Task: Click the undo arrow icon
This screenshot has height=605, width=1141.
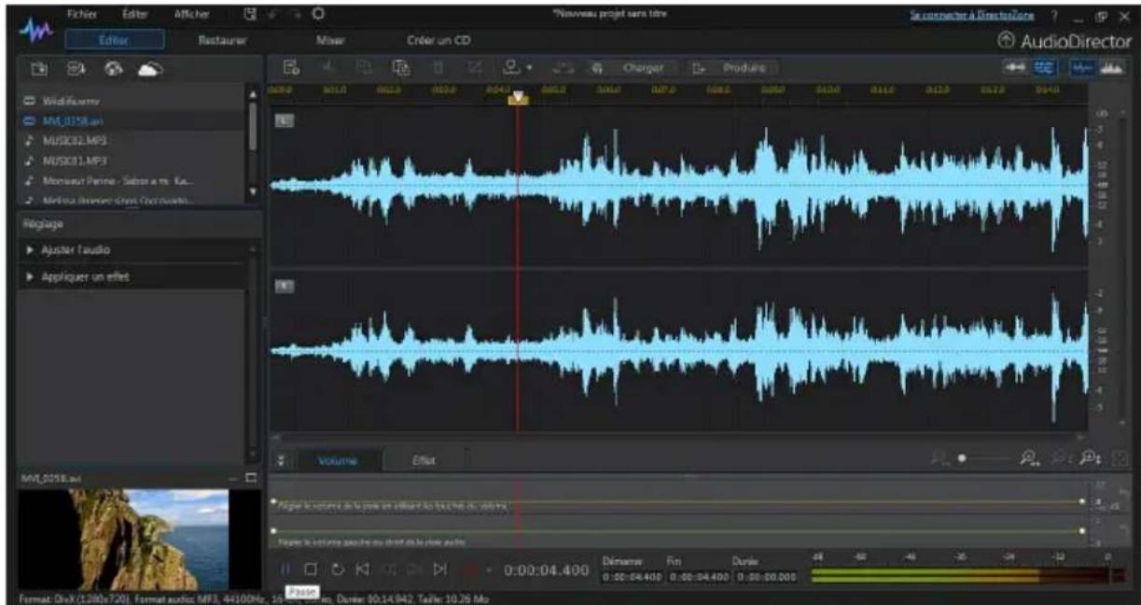Action: pyautogui.click(x=271, y=15)
